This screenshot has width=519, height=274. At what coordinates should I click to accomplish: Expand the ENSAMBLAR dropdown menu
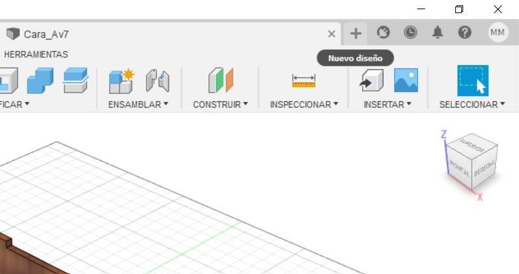139,104
